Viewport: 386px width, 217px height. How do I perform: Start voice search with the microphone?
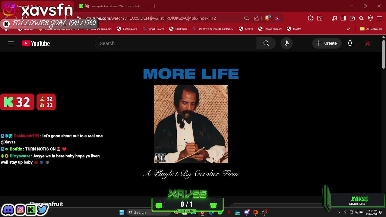(287, 43)
